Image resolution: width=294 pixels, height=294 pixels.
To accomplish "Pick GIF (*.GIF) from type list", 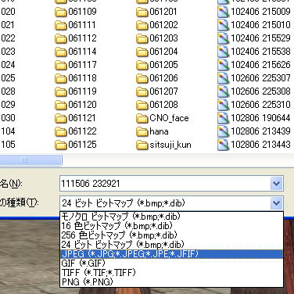I will tap(171, 264).
